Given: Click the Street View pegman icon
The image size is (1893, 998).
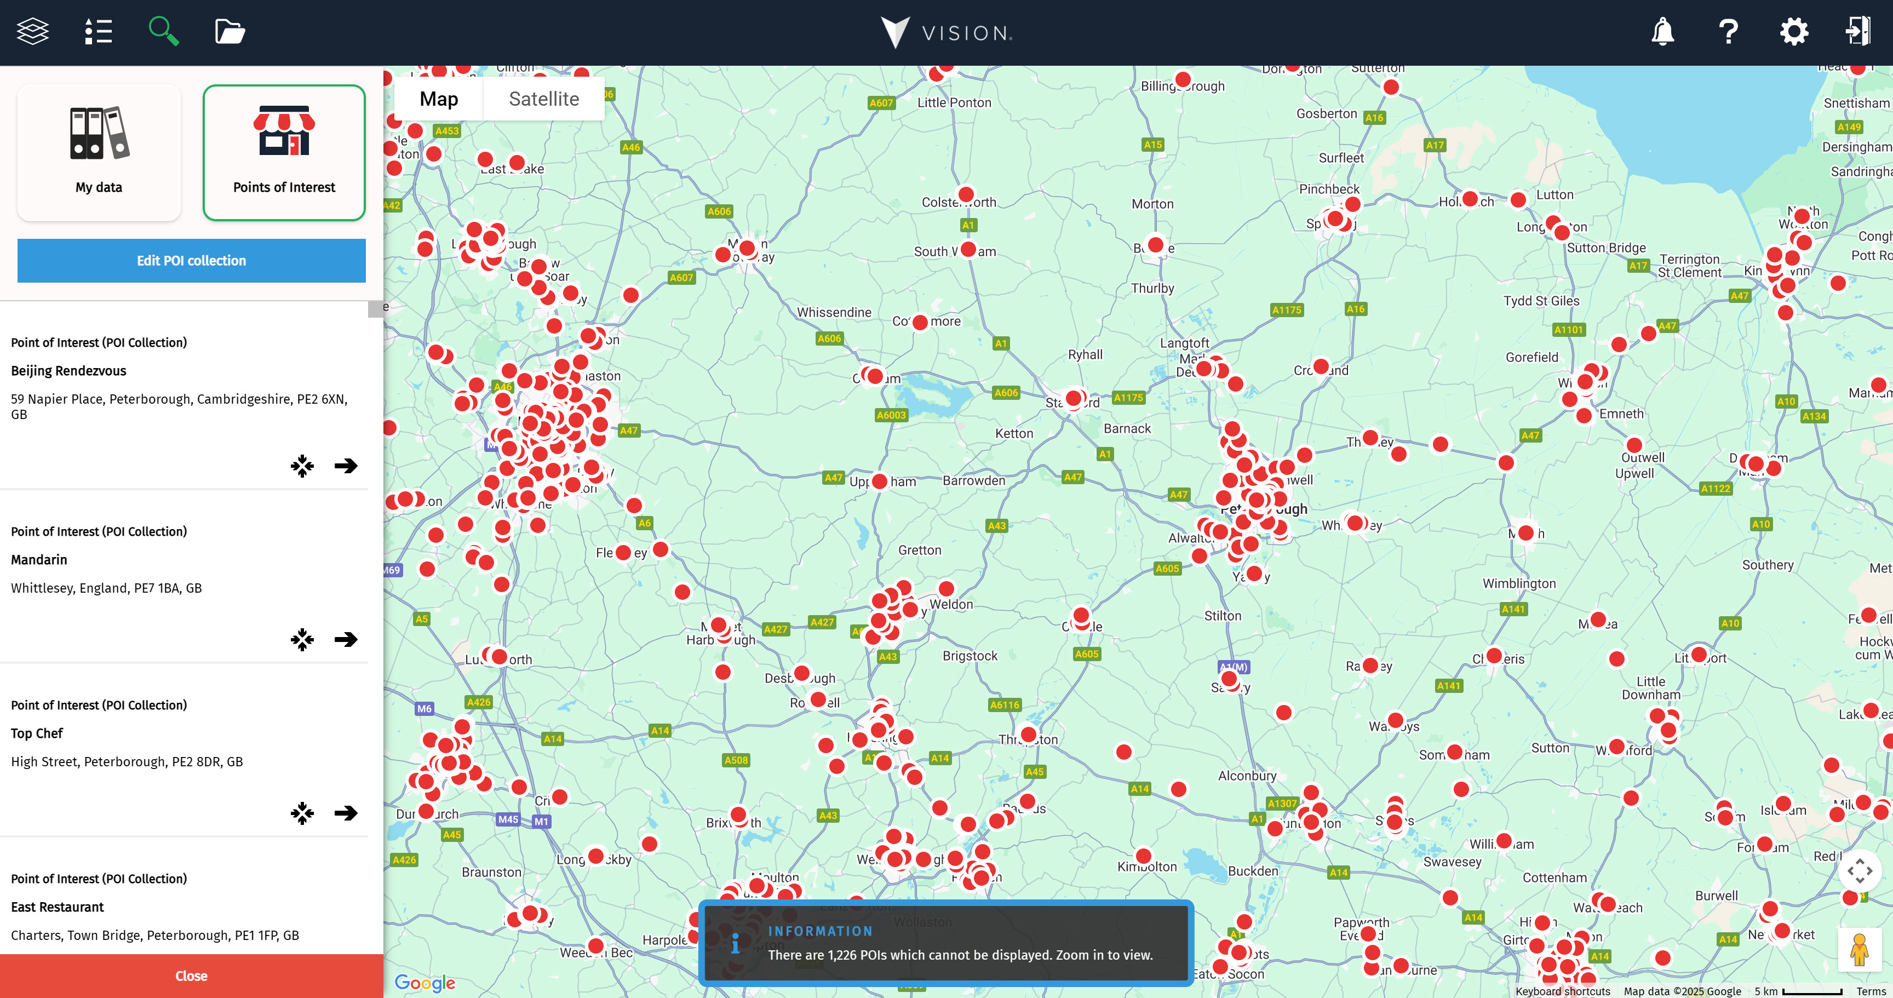Looking at the screenshot, I should click(x=1860, y=950).
